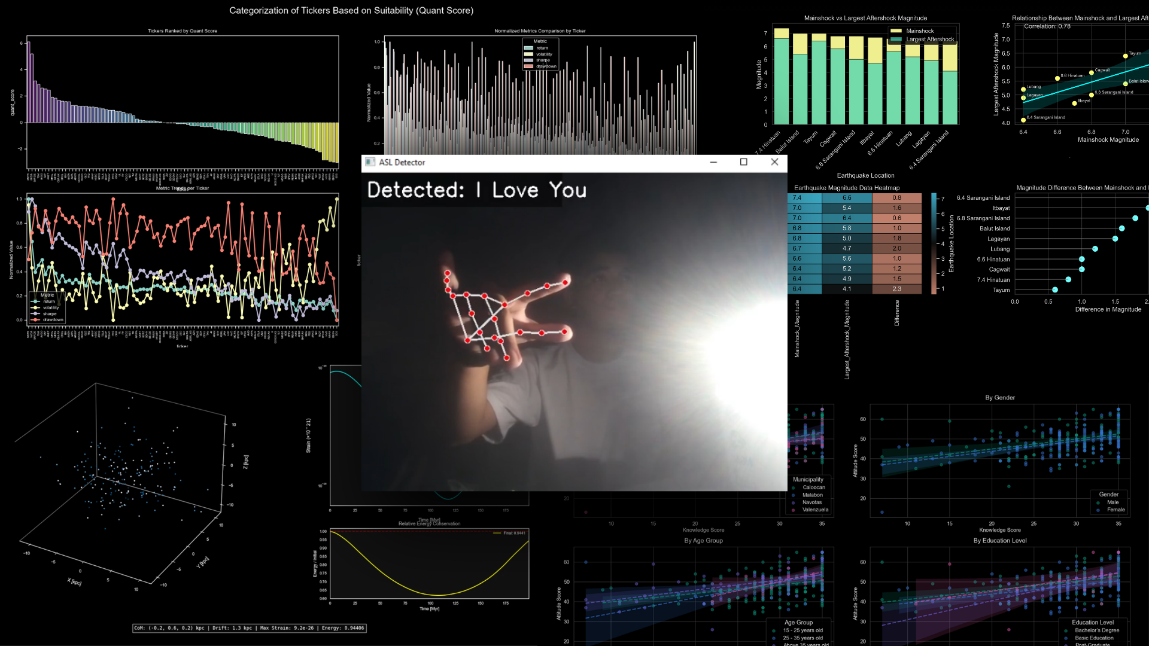Click "Tayum" row label in Magnitude Difference chart
This screenshot has height=646, width=1149.
point(1001,290)
